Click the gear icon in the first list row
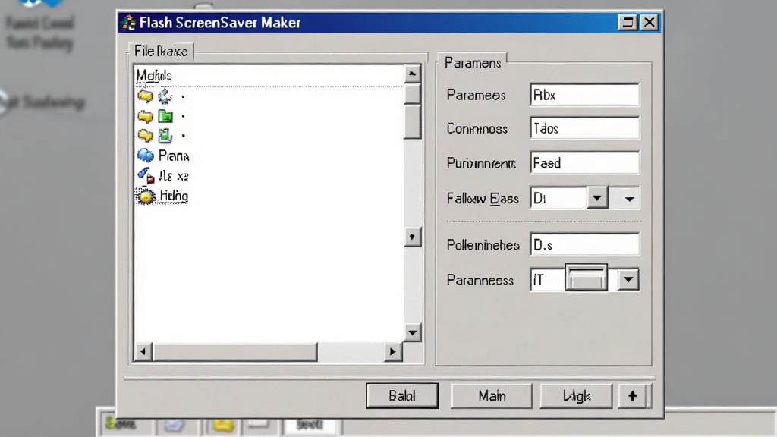The width and height of the screenshot is (777, 437). coord(165,96)
